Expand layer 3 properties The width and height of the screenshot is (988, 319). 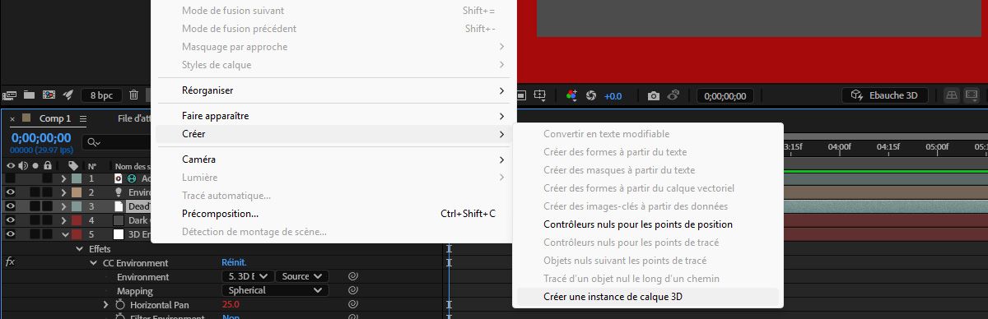[63, 206]
